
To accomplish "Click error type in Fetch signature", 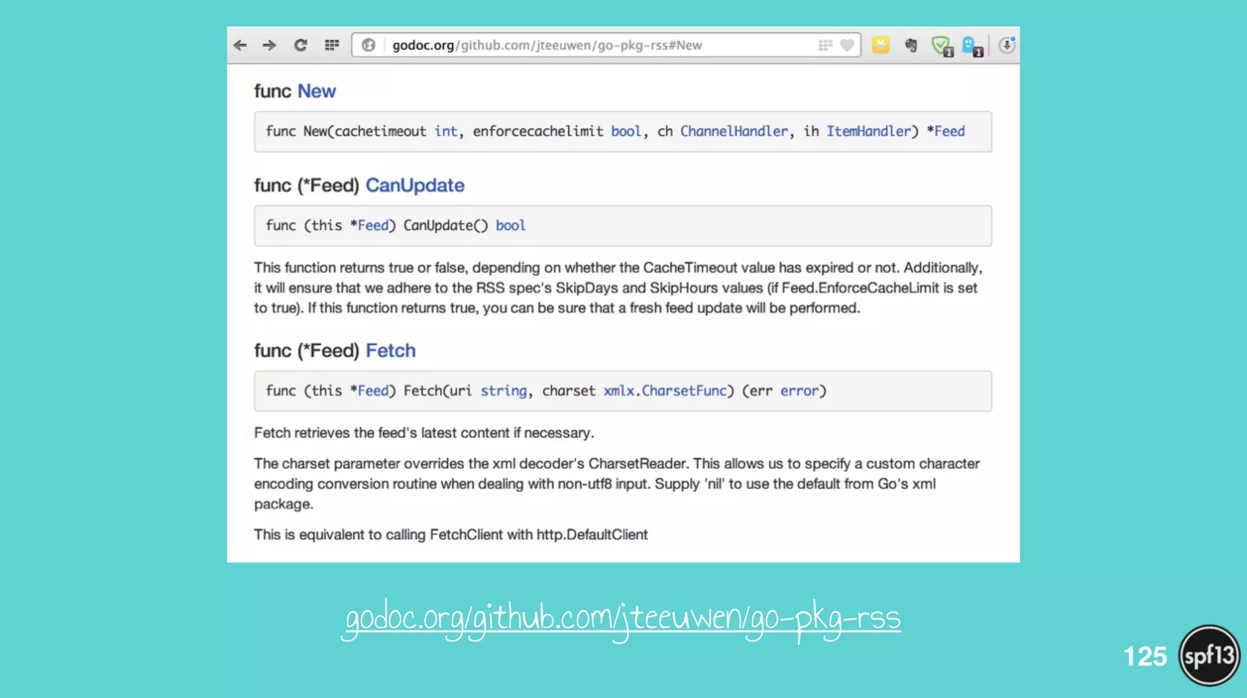I will click(799, 391).
